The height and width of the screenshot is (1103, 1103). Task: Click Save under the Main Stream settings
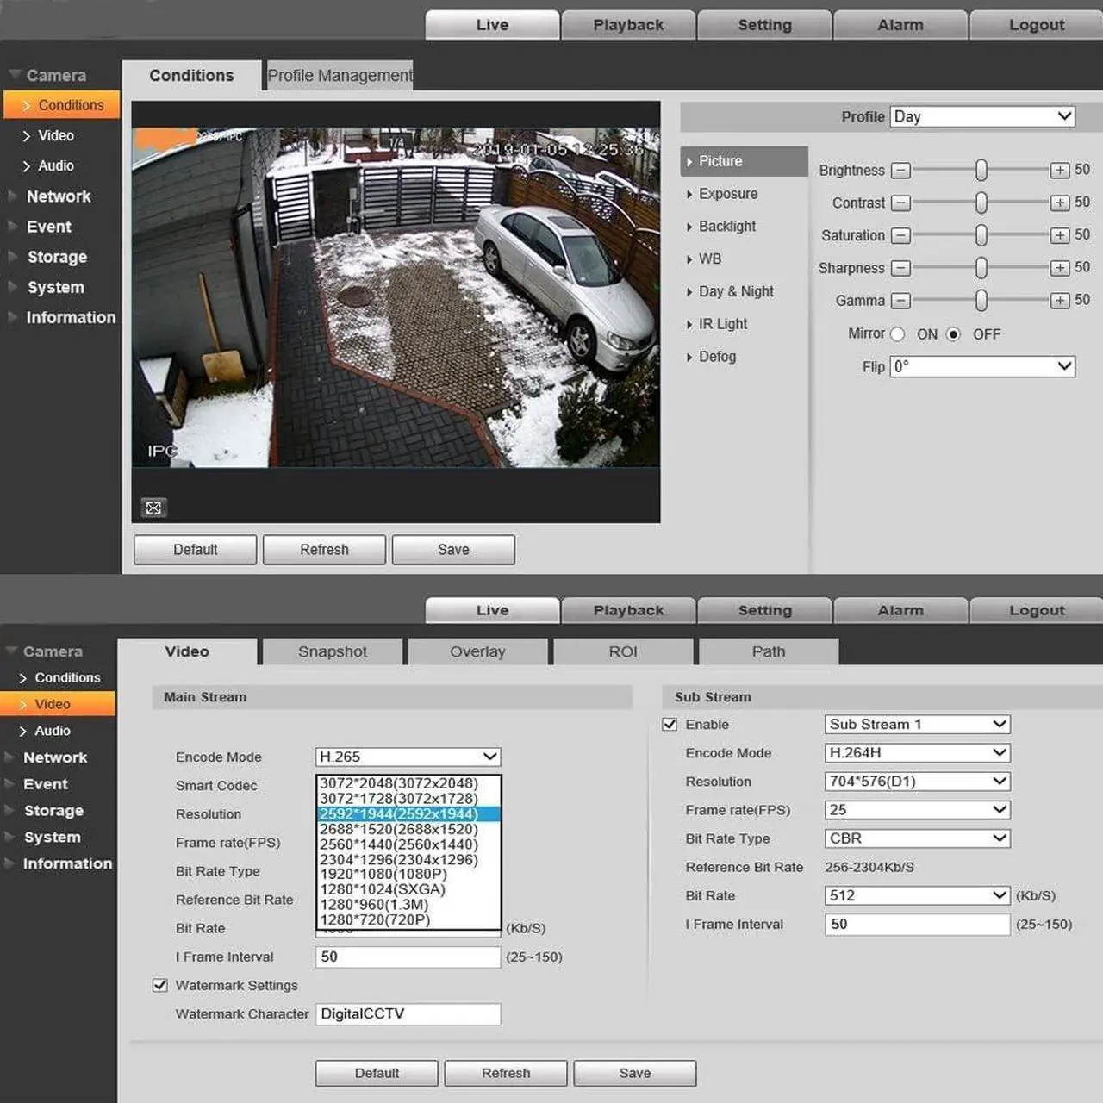635,1073
